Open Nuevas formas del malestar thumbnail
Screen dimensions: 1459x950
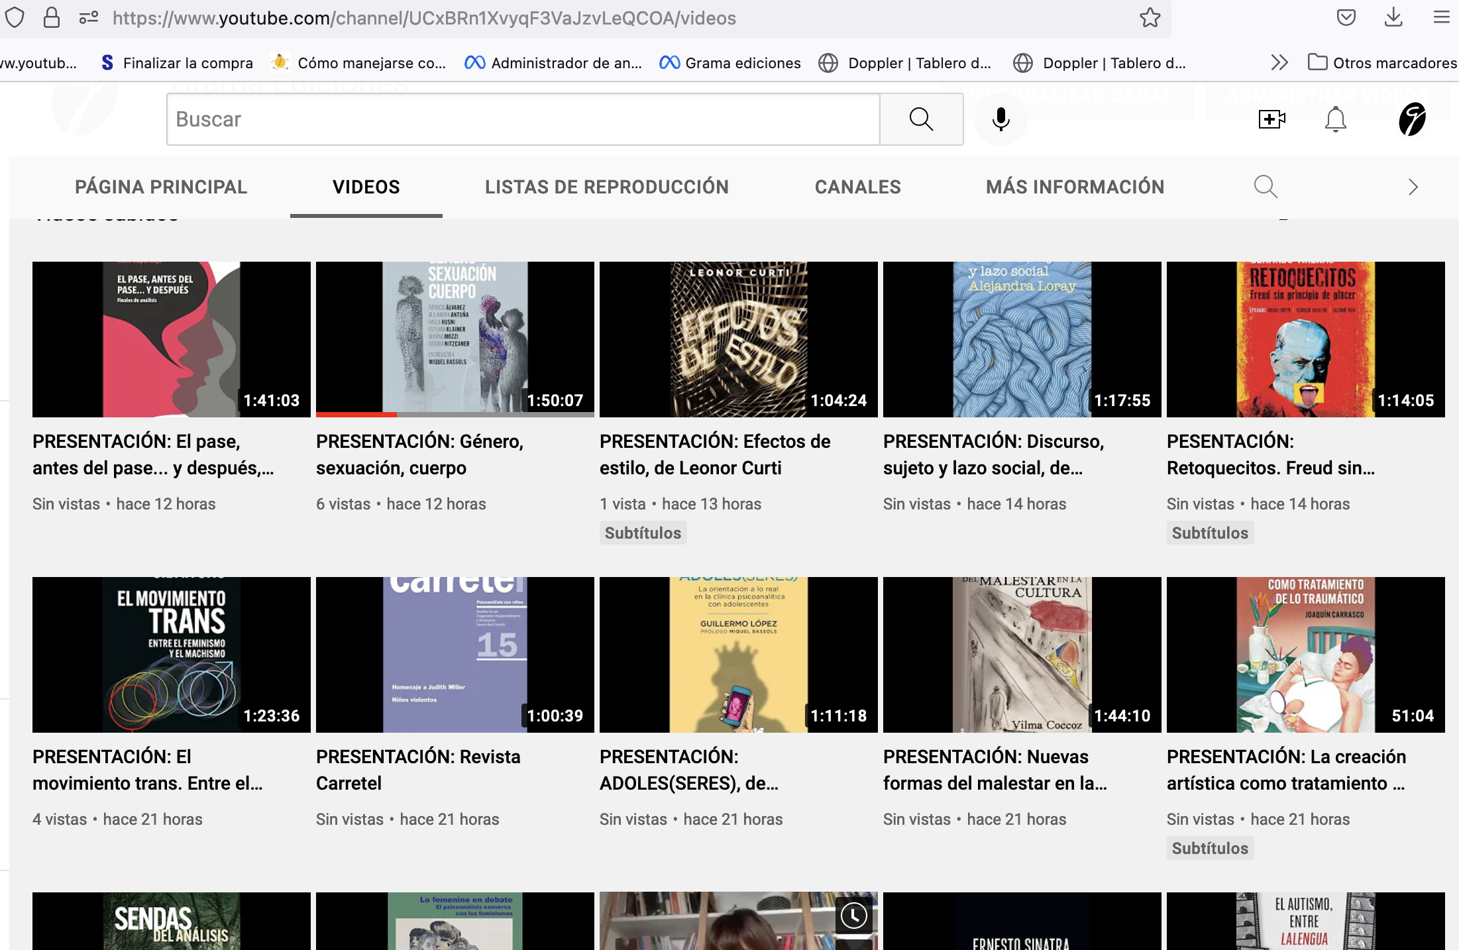(x=1022, y=655)
